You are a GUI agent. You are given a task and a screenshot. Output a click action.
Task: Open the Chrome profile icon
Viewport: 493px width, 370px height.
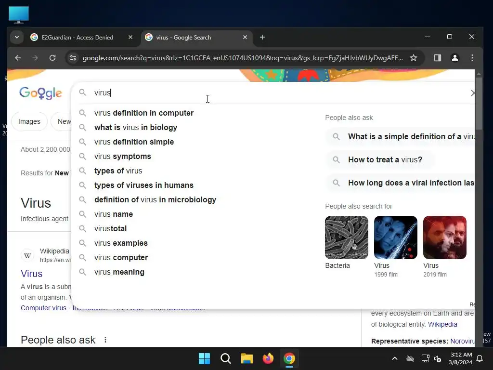click(x=454, y=58)
